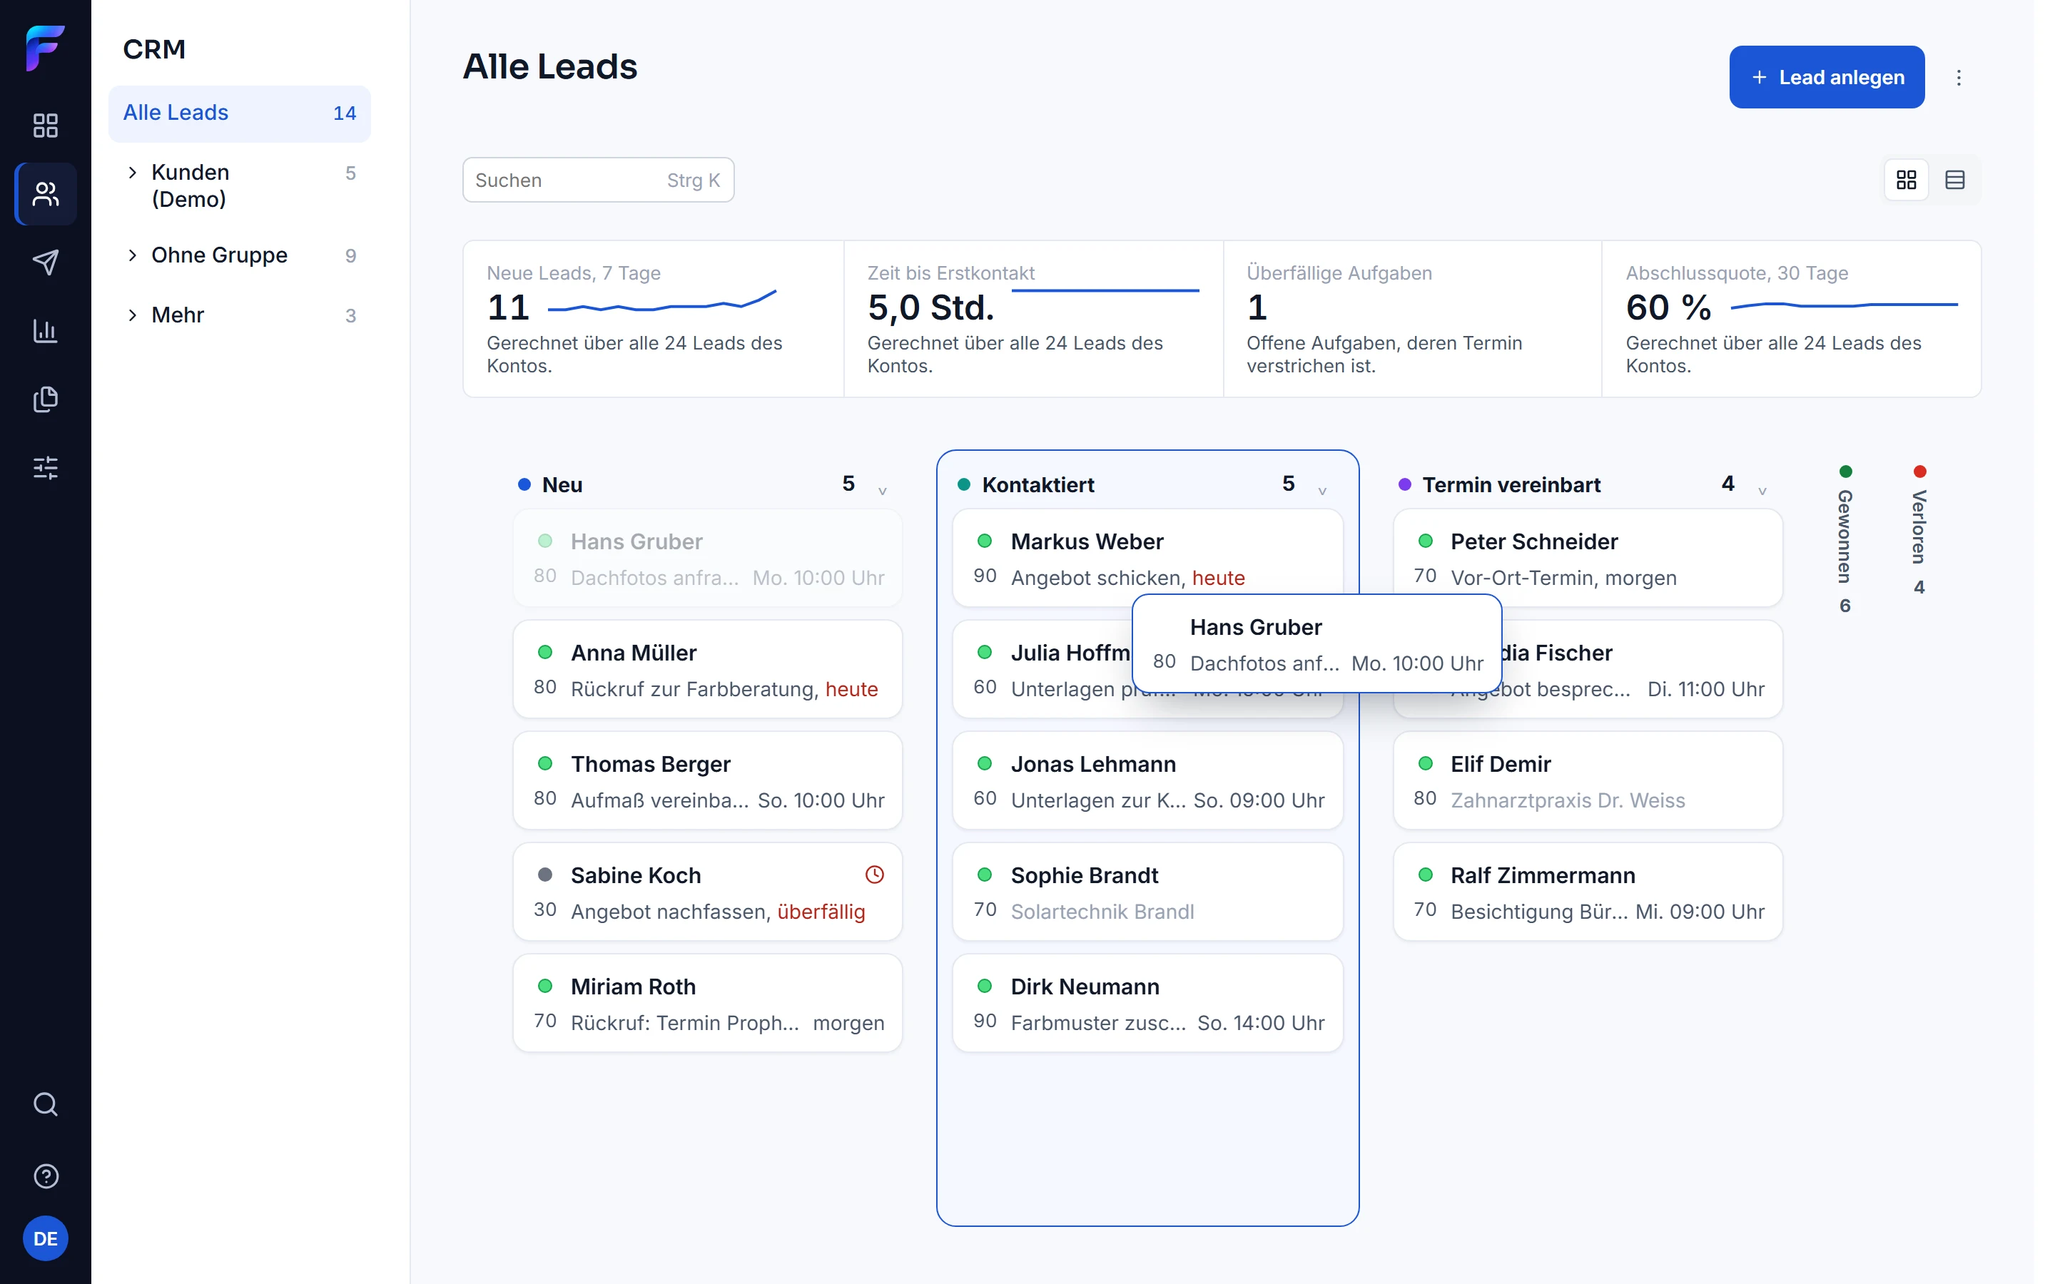Click the search magnifier icon in sidebar
This screenshot has height=1284, width=2055.
point(45,1104)
